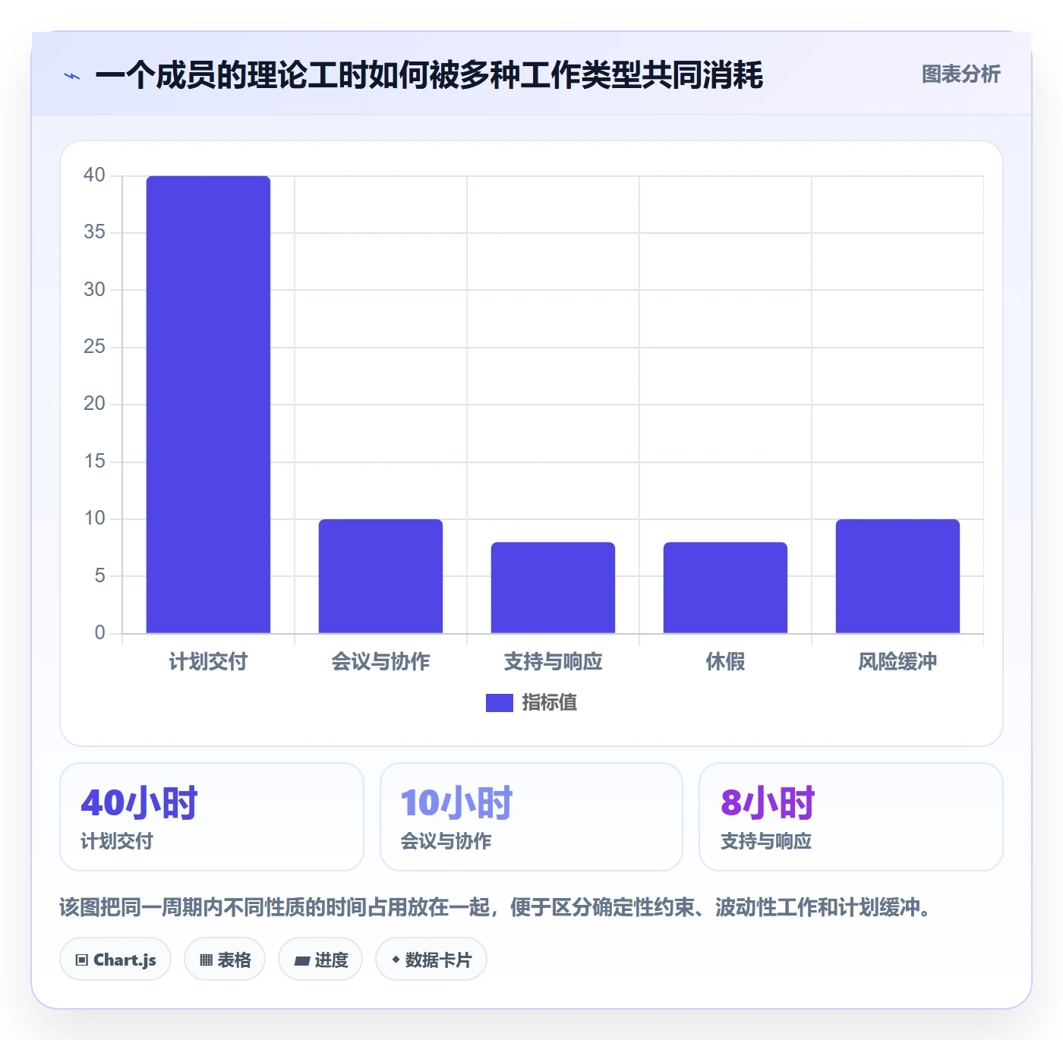Click the 图表分析 label in the header
The height and width of the screenshot is (1040, 1063).
(x=960, y=74)
